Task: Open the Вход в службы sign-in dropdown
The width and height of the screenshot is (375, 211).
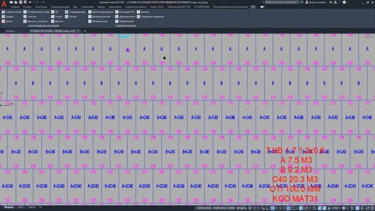Action: (316, 2)
